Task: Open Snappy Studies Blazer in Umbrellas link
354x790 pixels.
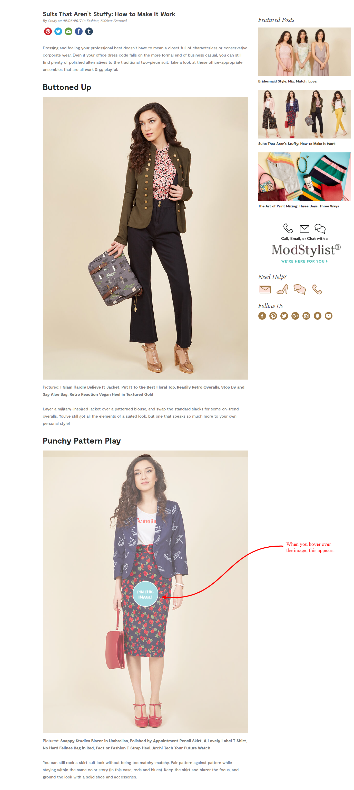Action: (x=94, y=741)
